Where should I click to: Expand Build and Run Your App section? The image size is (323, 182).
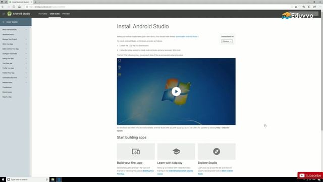pyautogui.click(x=15, y=49)
